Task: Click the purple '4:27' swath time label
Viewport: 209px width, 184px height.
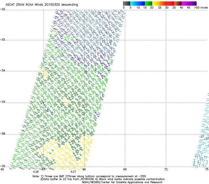Action: 73,172
